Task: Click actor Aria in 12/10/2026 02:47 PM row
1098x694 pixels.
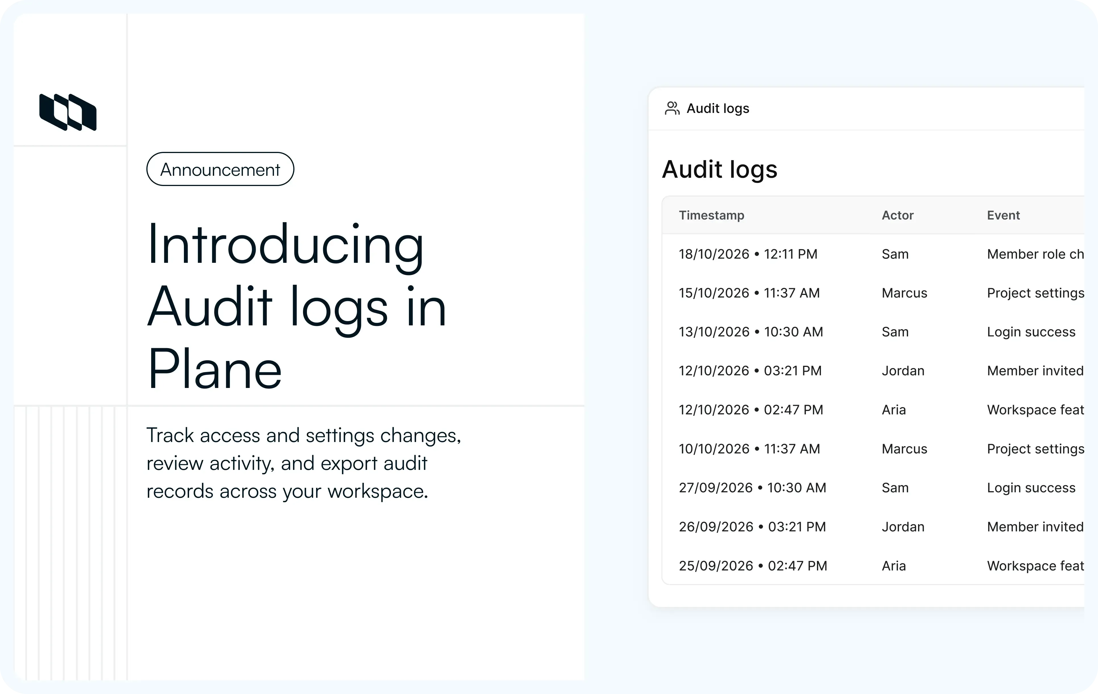Action: [x=894, y=410]
